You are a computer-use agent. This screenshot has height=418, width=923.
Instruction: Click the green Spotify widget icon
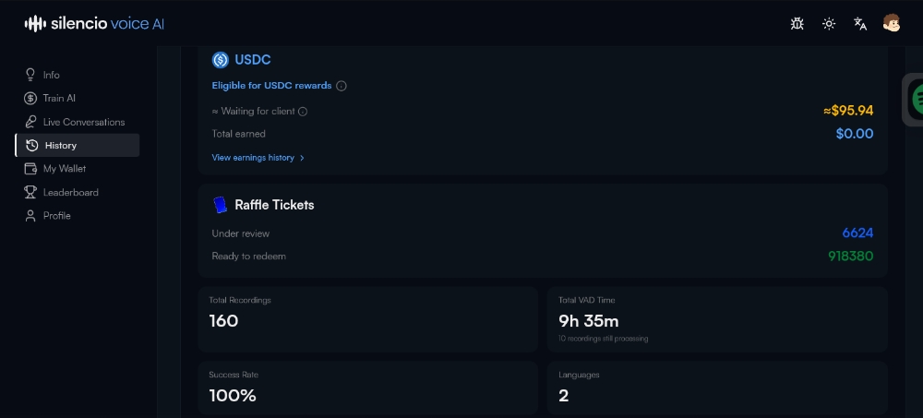917,98
